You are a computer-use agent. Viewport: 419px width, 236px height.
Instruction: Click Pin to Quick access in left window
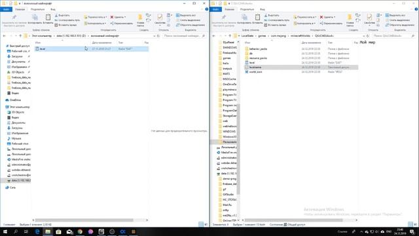point(14,20)
